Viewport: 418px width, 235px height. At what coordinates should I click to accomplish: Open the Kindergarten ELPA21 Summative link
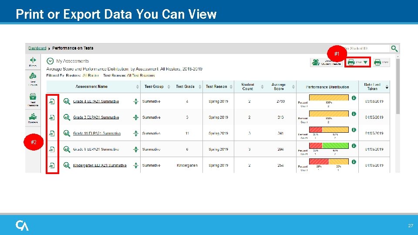point(100,165)
